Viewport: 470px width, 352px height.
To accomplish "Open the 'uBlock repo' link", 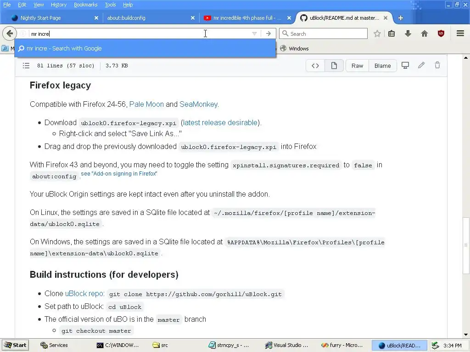I will coord(84,293).
